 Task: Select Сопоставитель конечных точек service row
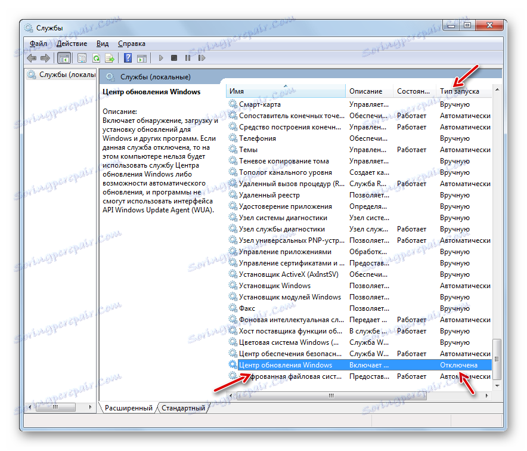click(x=359, y=115)
